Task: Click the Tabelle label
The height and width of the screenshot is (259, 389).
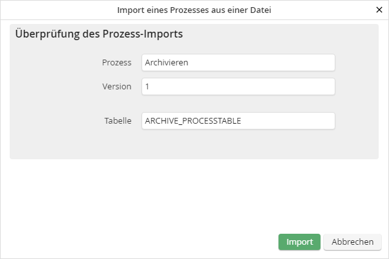Action: (118, 120)
